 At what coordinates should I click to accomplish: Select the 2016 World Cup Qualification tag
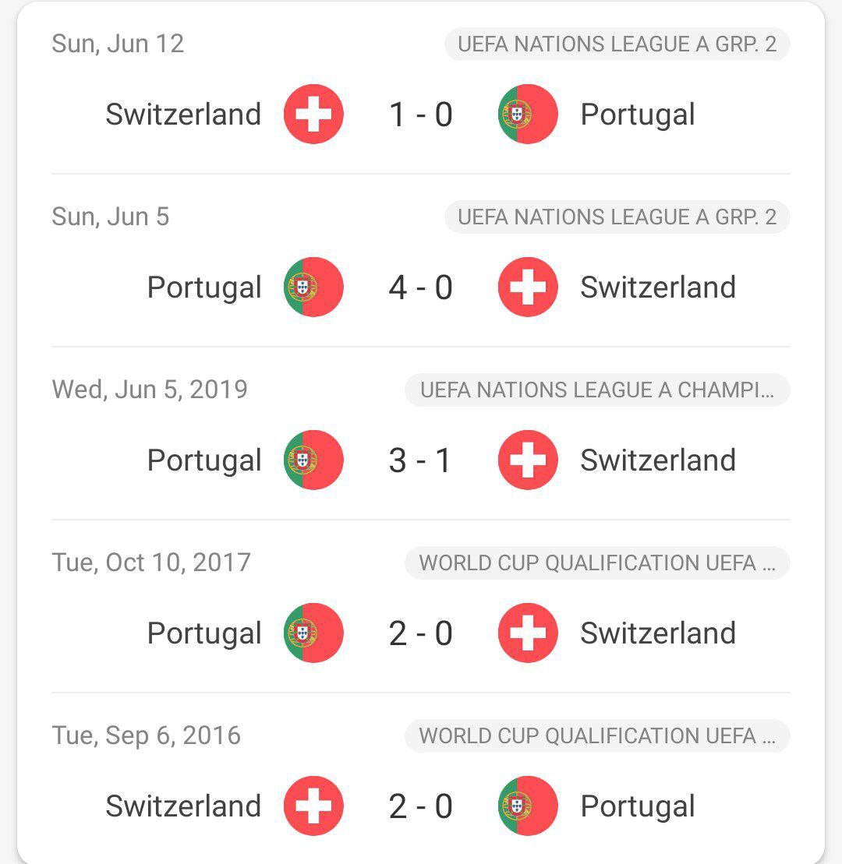[597, 736]
